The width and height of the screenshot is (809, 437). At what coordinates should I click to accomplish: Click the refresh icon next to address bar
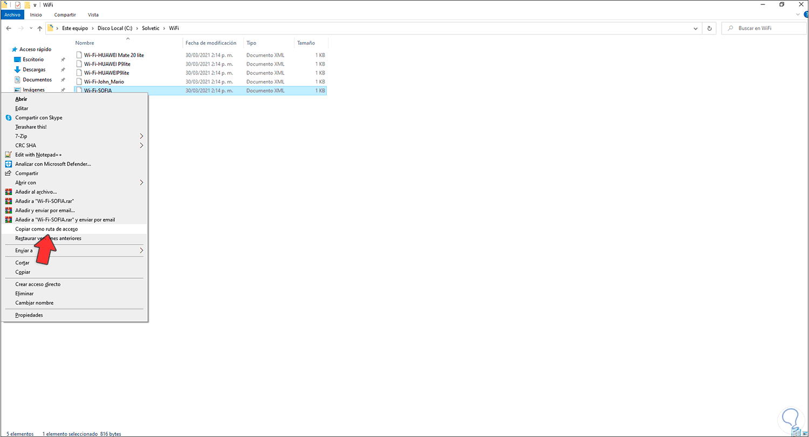709,28
